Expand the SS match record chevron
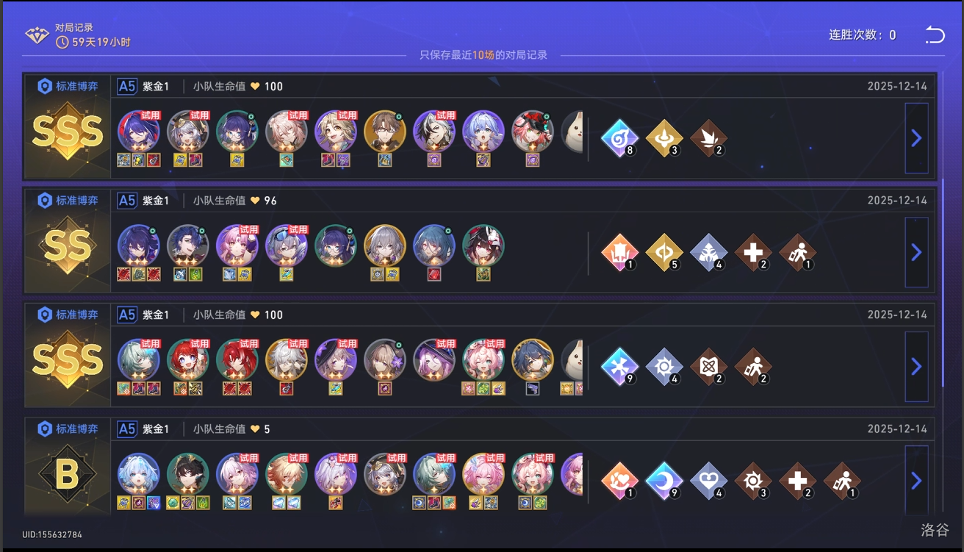 coord(916,252)
